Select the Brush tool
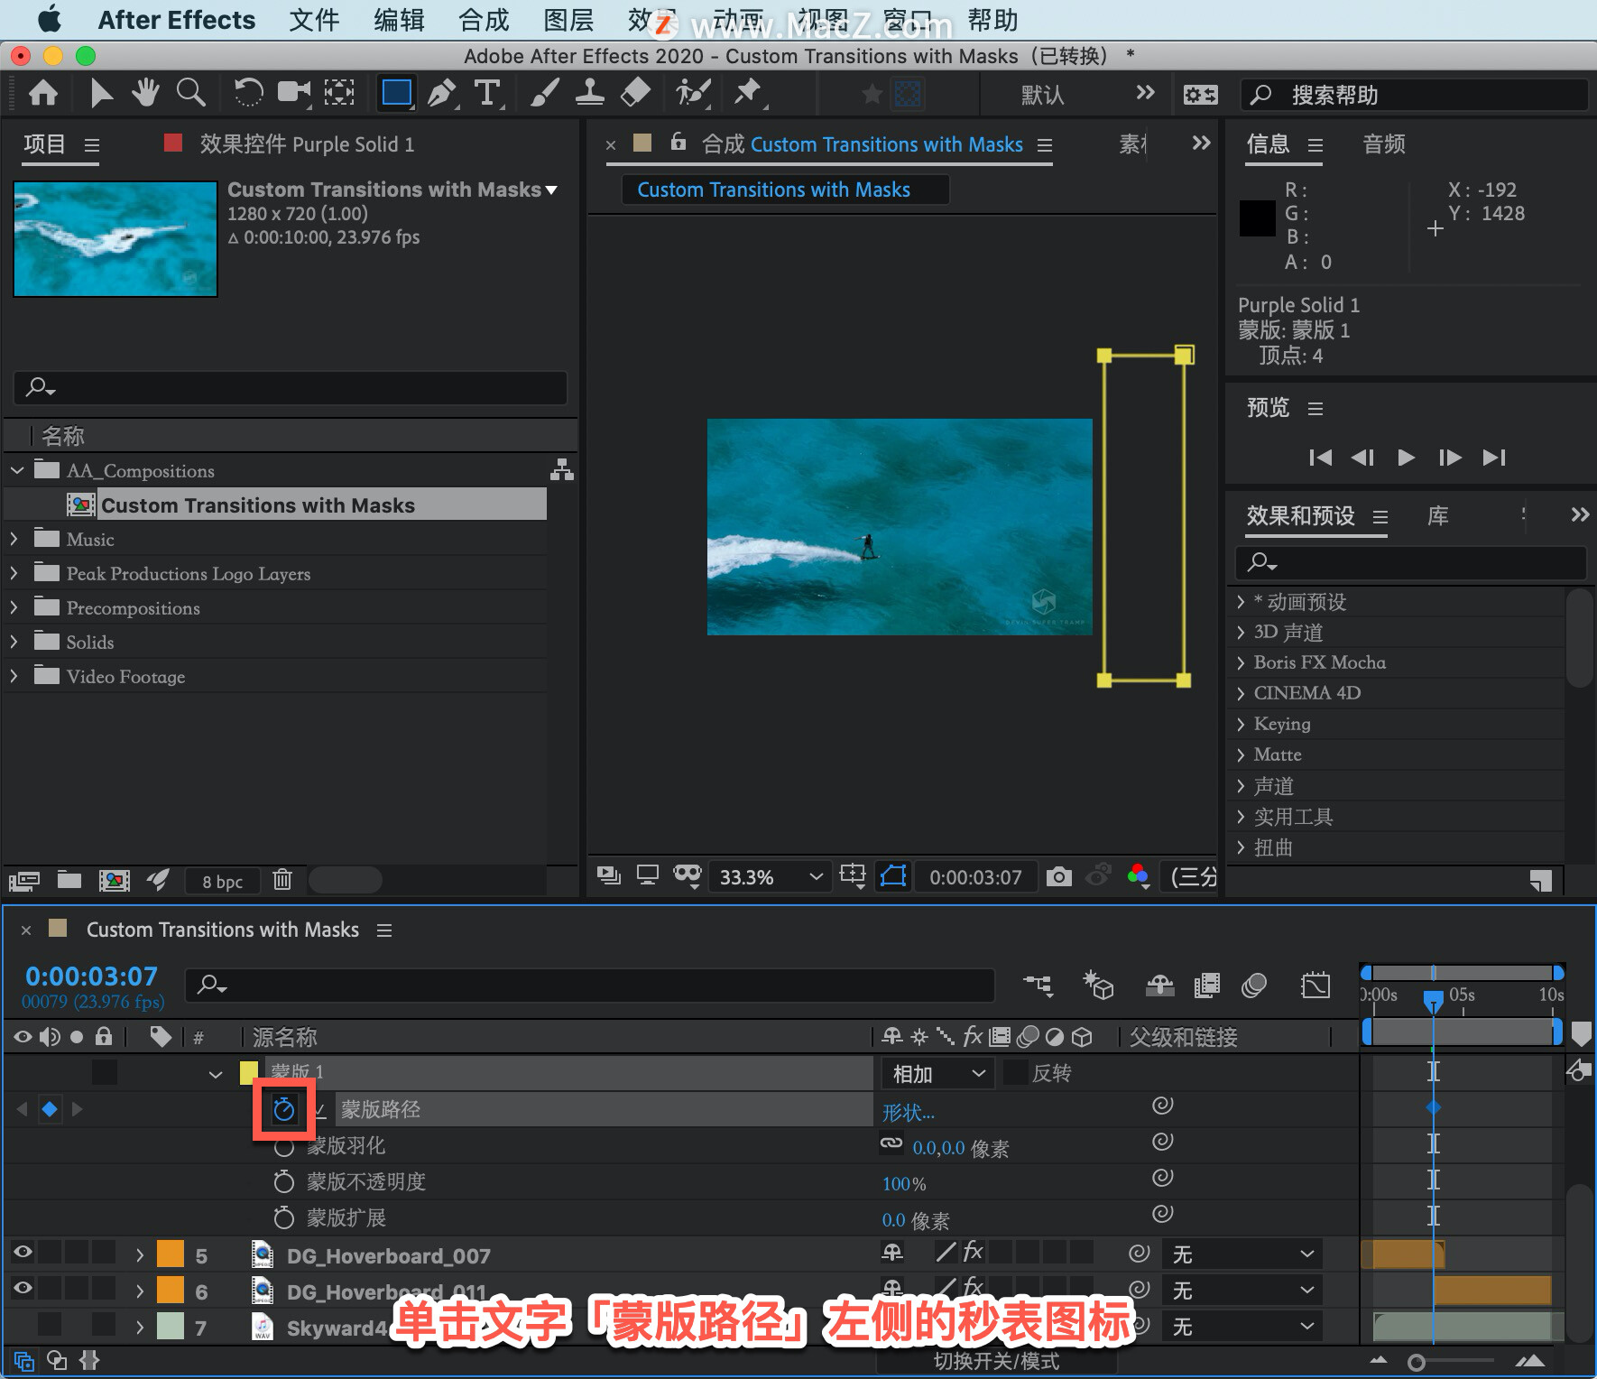The image size is (1597, 1379). pos(544,92)
